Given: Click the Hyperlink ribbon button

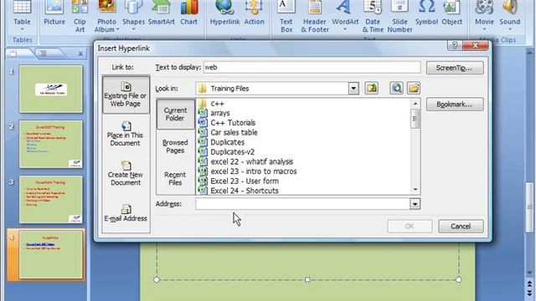Looking at the screenshot, I should (x=224, y=13).
